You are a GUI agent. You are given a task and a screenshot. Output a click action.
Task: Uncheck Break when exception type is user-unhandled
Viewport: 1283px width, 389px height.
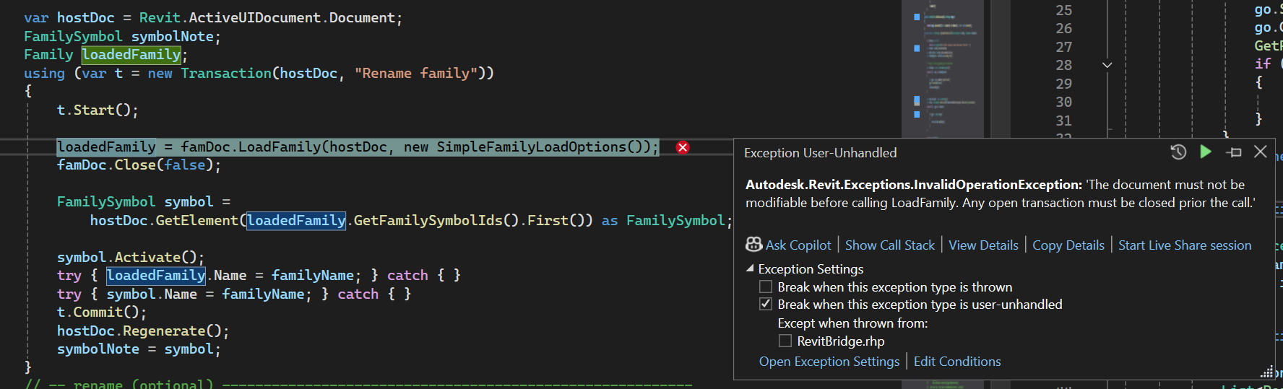766,305
